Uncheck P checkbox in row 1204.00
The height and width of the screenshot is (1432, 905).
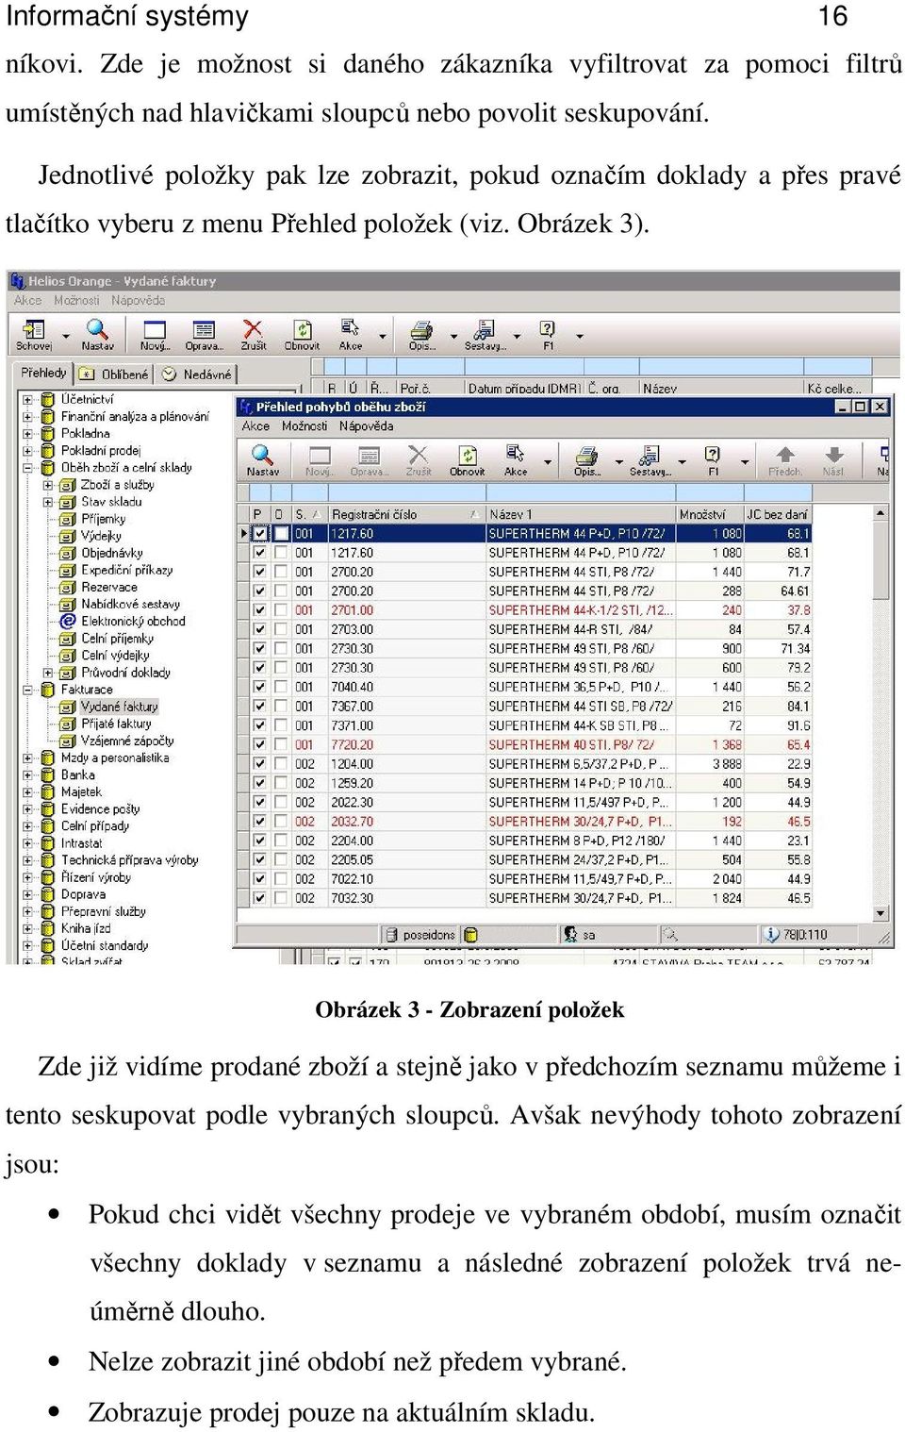(x=259, y=764)
